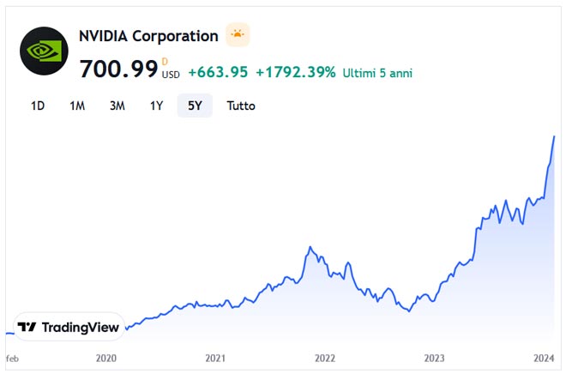Viewport: 566px width, 374px height.
Task: Show the 3M time range
Action: (x=117, y=106)
